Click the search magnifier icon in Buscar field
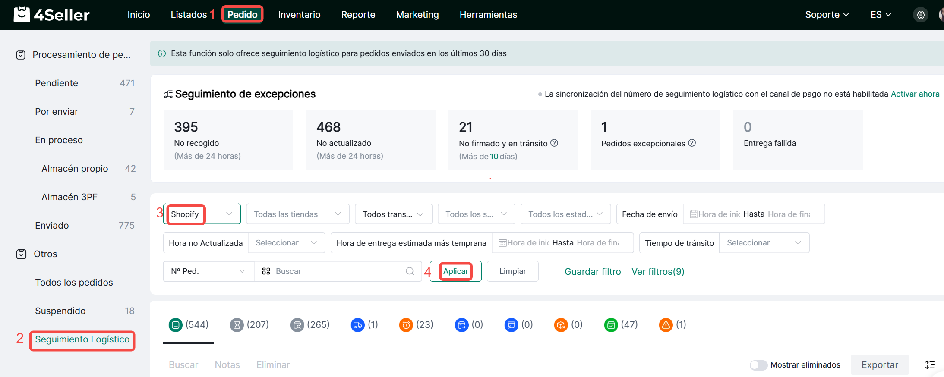 pyautogui.click(x=410, y=271)
